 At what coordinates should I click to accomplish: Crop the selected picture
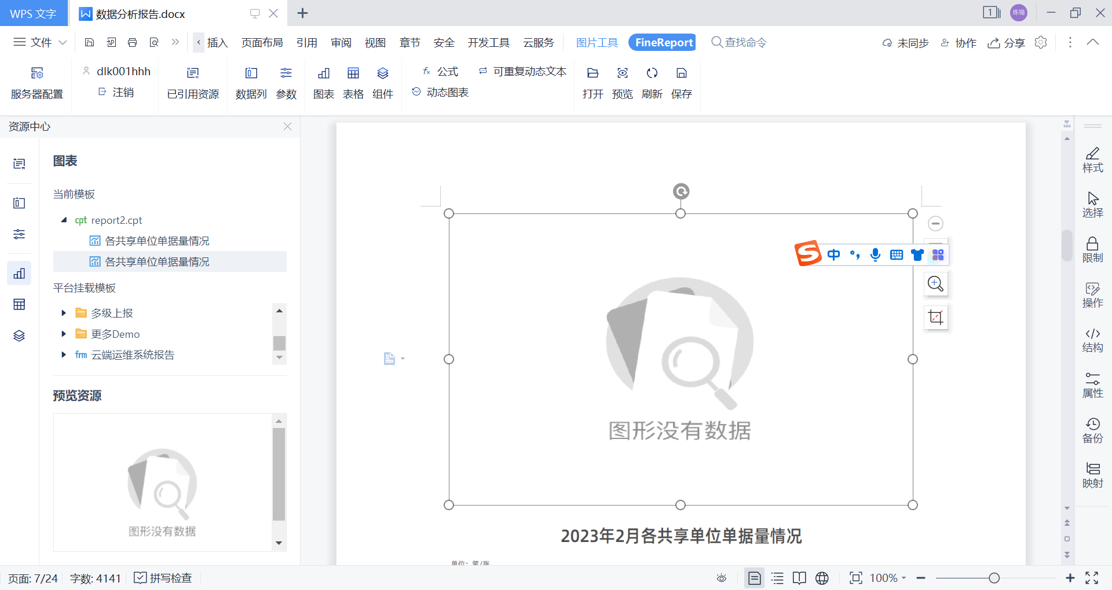pos(935,317)
